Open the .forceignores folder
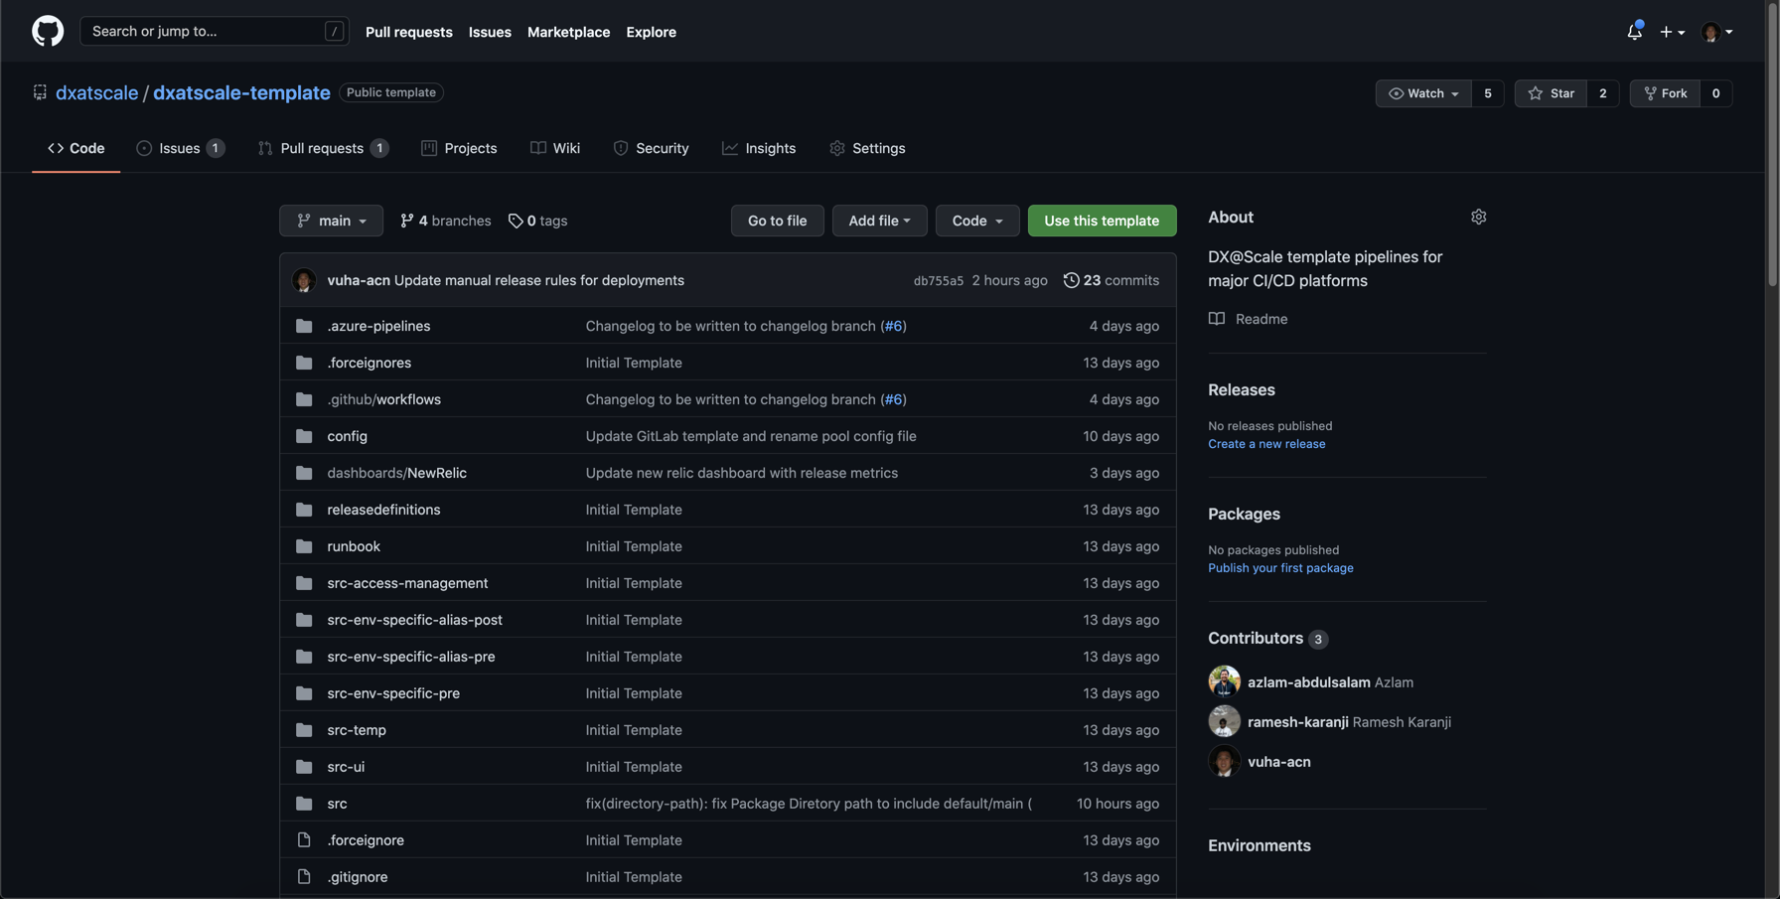1780x899 pixels. pos(369,363)
